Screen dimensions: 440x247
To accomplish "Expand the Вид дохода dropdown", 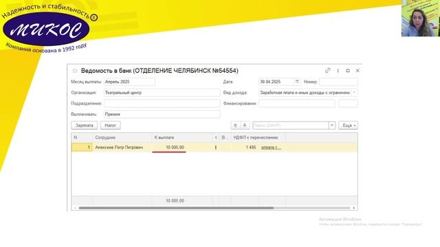I will [x=355, y=93].
